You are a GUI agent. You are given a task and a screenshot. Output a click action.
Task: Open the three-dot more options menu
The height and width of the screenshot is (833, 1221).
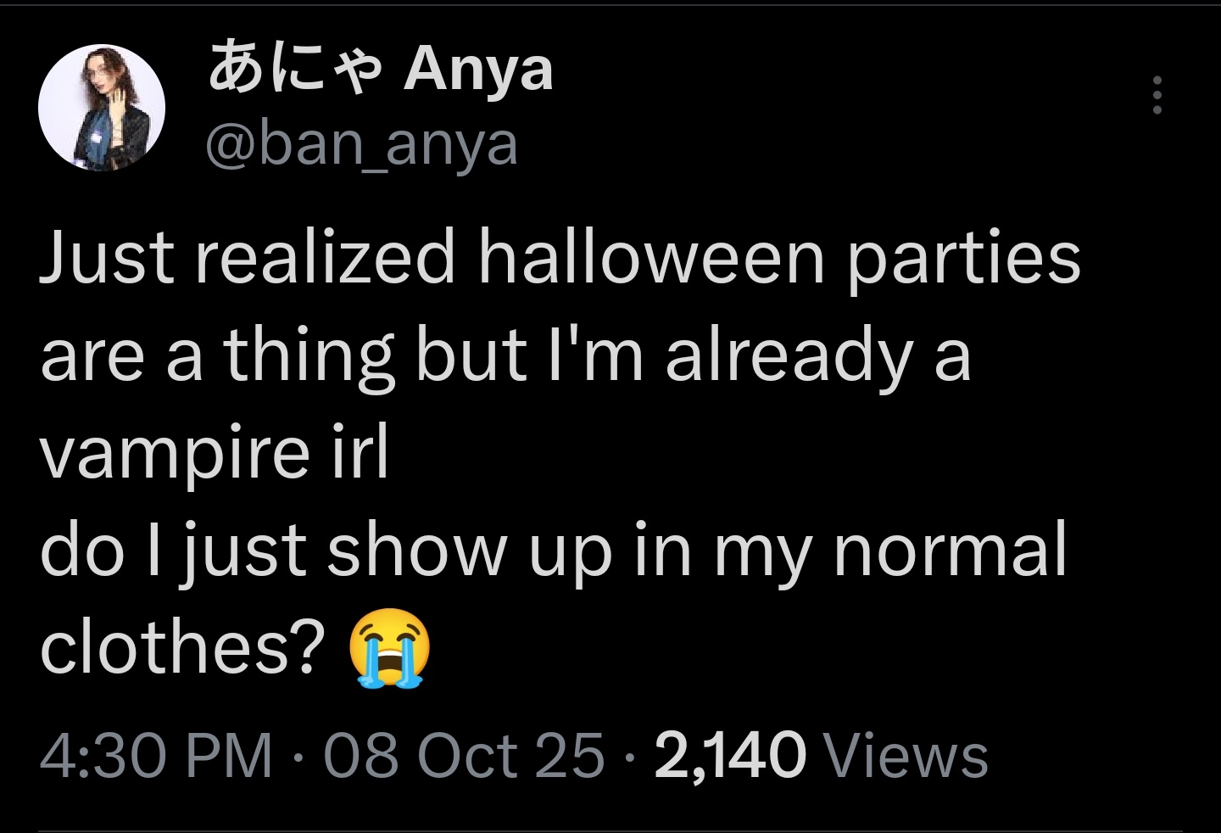tap(1157, 95)
